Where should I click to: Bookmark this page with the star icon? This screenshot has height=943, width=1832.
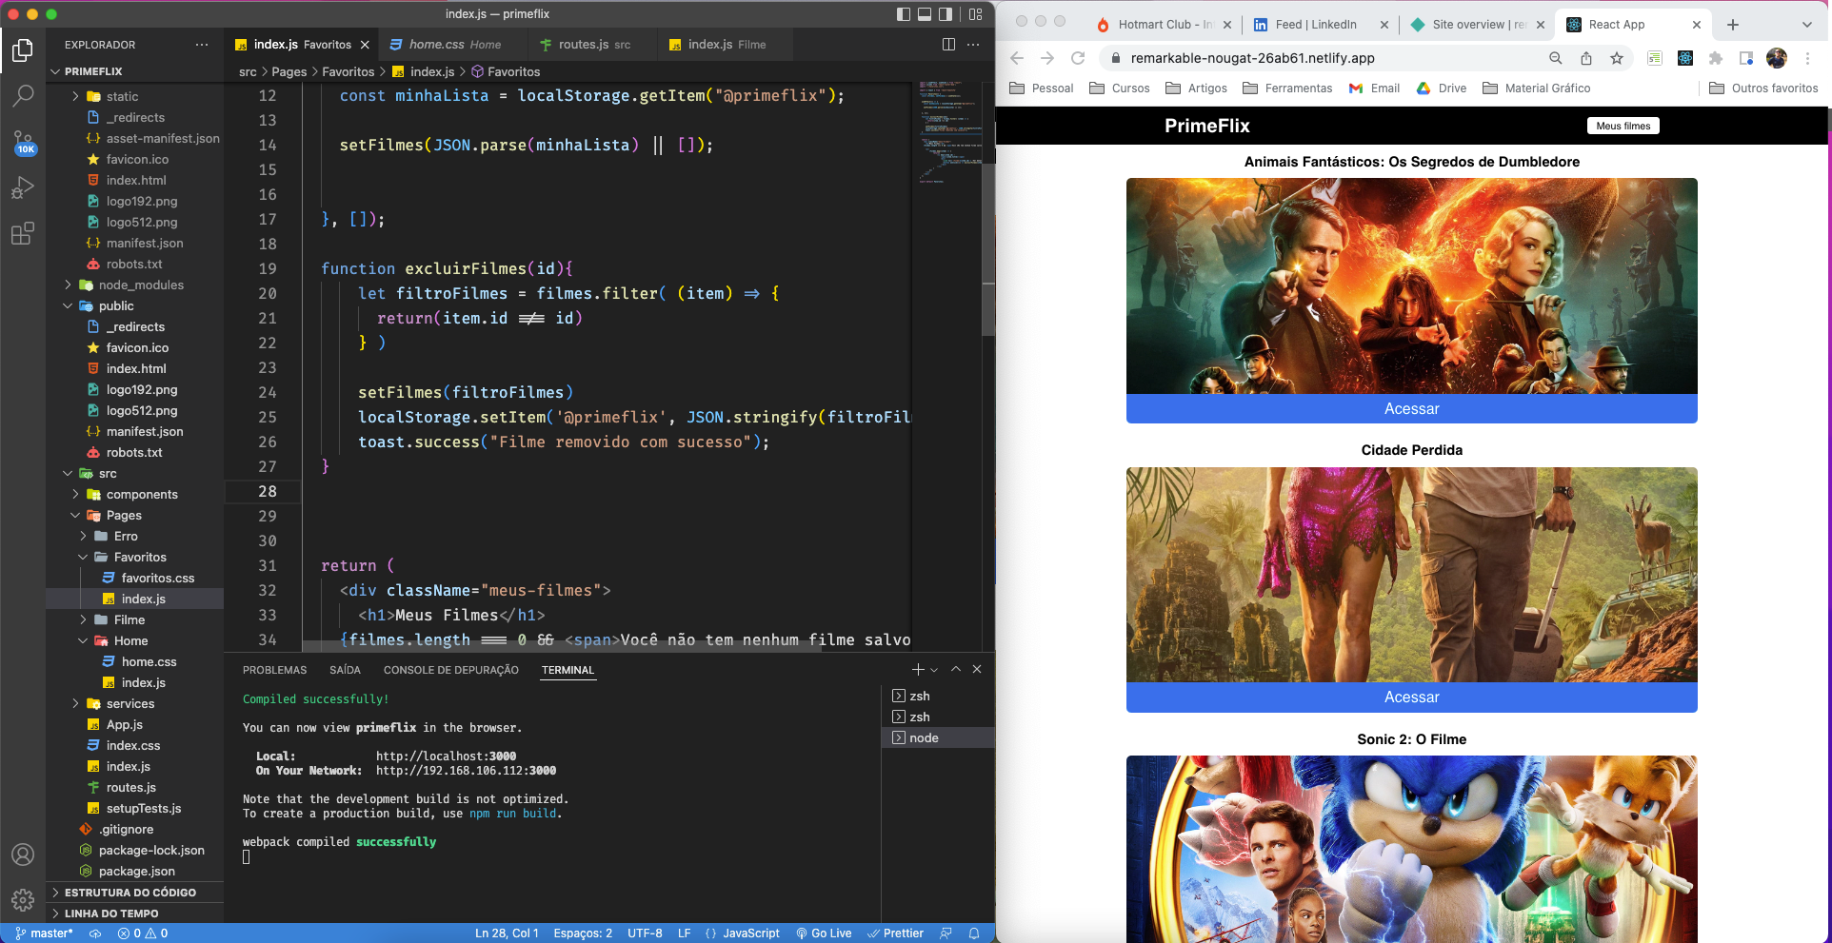(1617, 58)
